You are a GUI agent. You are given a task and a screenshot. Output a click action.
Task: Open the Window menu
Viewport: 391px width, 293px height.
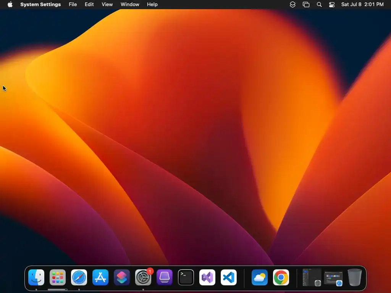pos(130,5)
